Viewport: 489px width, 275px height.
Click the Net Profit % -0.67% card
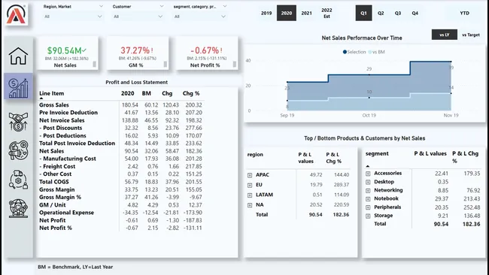click(x=207, y=53)
